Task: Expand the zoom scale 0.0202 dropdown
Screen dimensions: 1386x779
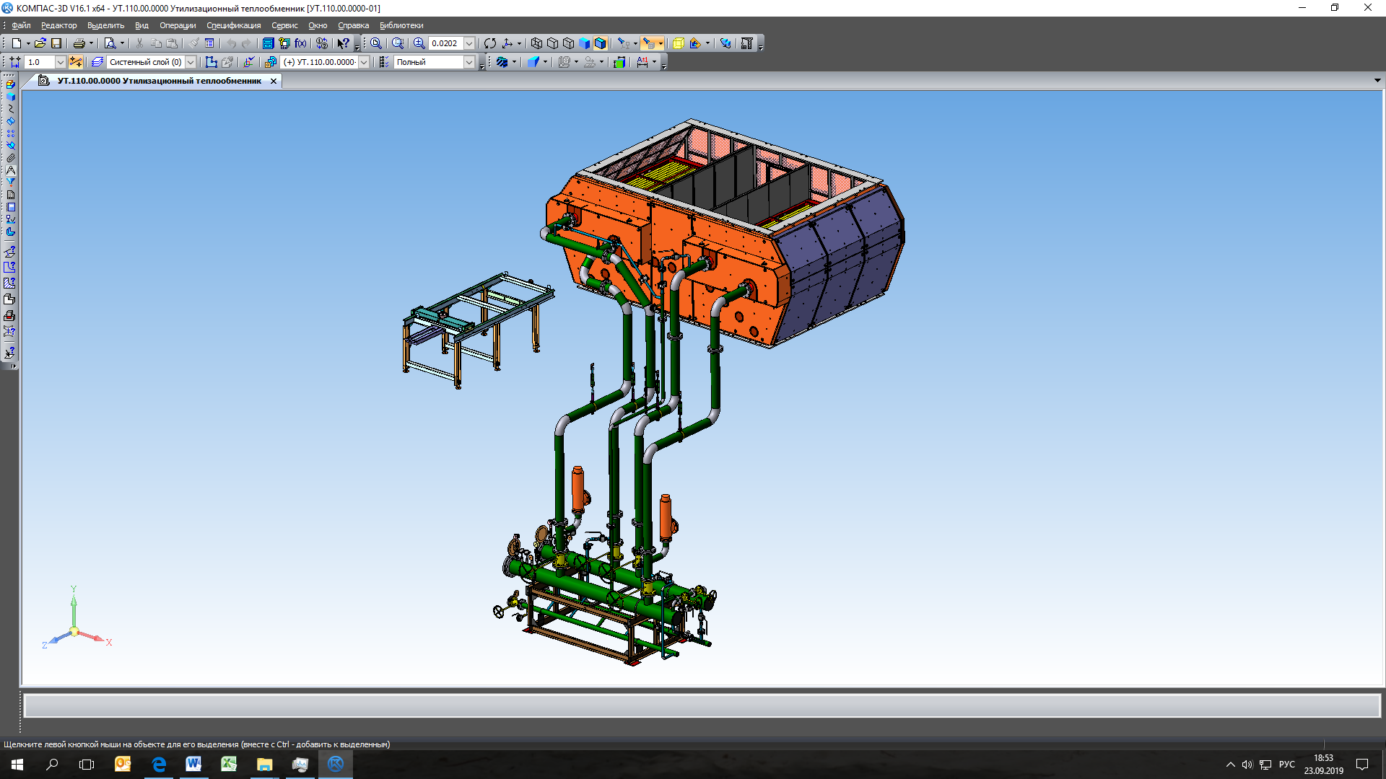Action: tap(469, 43)
